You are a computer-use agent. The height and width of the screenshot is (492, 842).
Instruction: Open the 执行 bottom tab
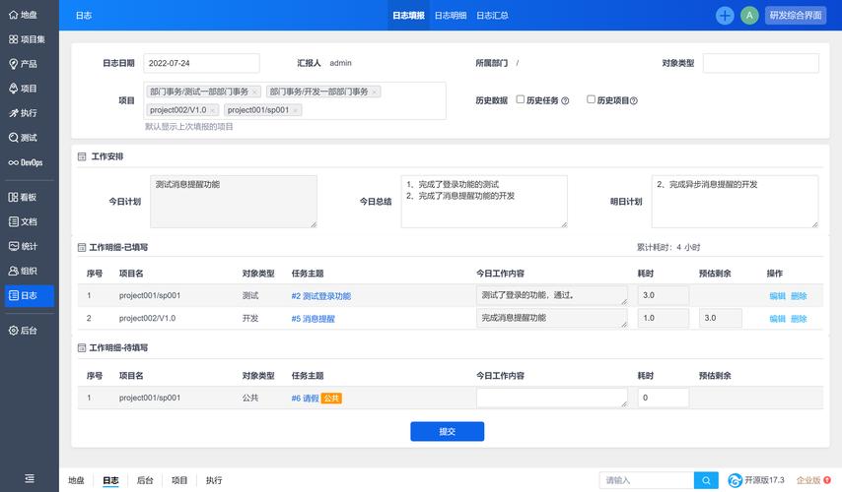[x=214, y=480]
